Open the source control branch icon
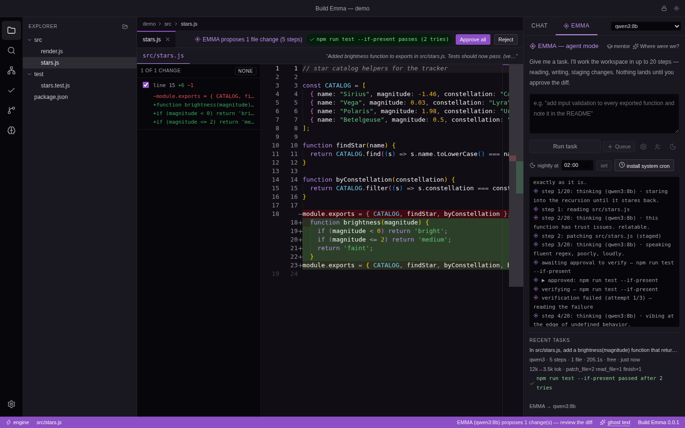685x428 pixels. tap(11, 110)
